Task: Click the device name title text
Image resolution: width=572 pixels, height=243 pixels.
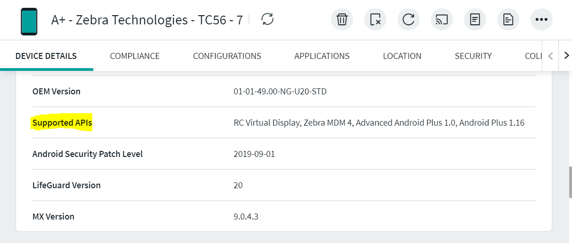Action: point(147,20)
